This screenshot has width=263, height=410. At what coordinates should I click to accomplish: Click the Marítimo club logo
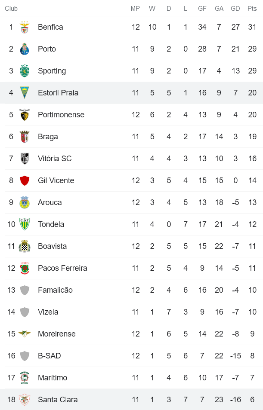click(25, 378)
